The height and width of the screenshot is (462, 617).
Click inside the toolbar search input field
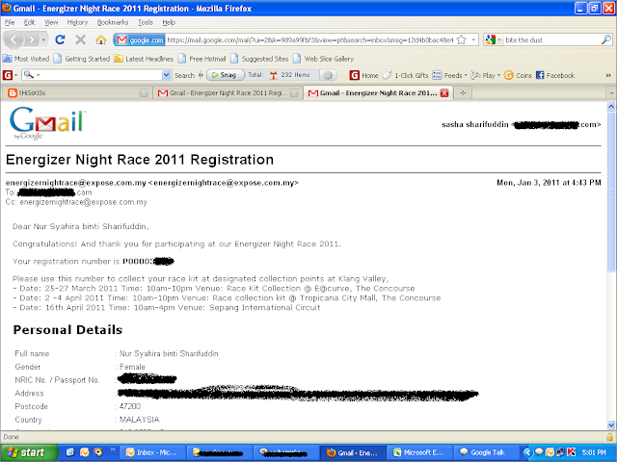tap(100, 75)
